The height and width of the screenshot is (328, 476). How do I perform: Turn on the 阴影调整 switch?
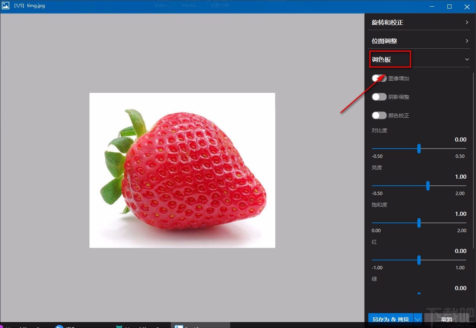click(379, 97)
